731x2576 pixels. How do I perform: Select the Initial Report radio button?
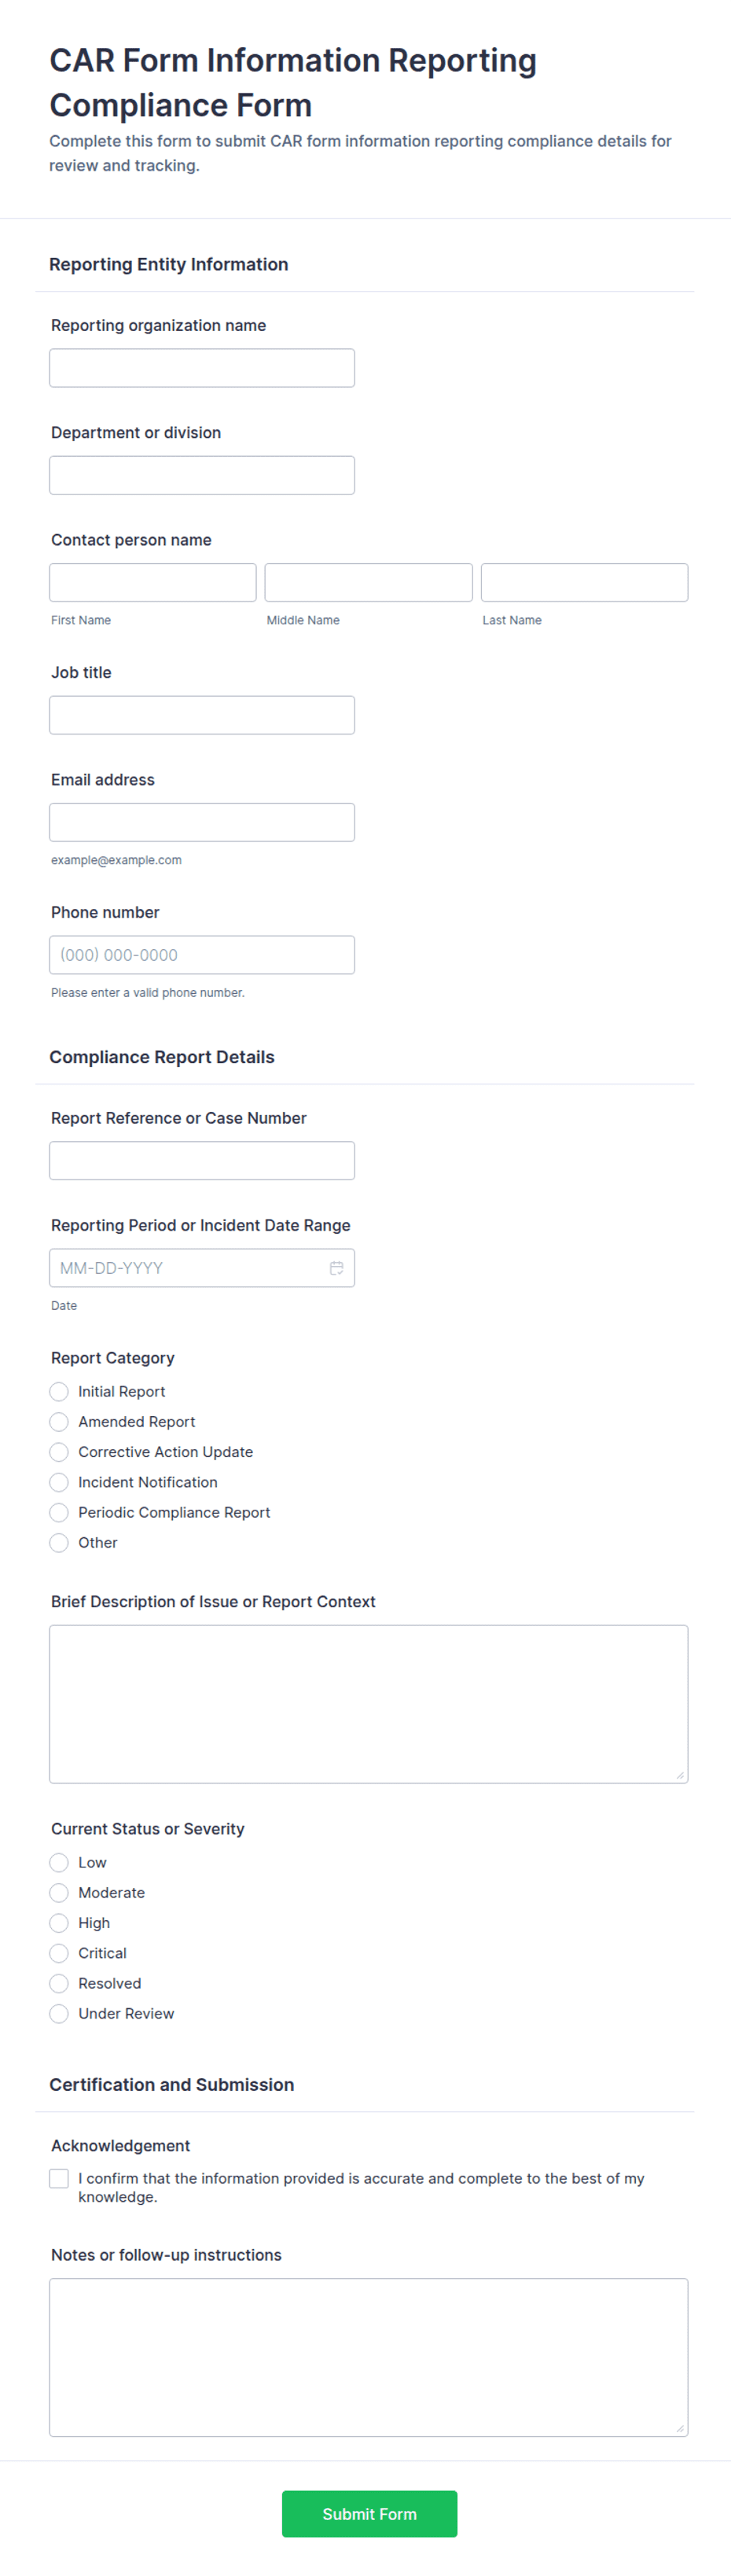coord(59,1391)
